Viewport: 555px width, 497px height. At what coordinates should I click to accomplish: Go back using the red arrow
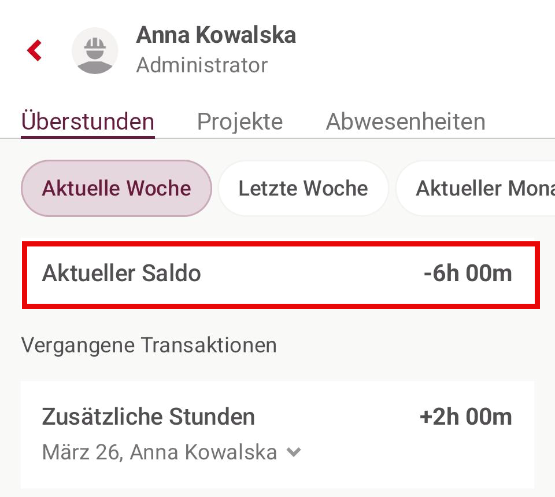click(x=35, y=50)
